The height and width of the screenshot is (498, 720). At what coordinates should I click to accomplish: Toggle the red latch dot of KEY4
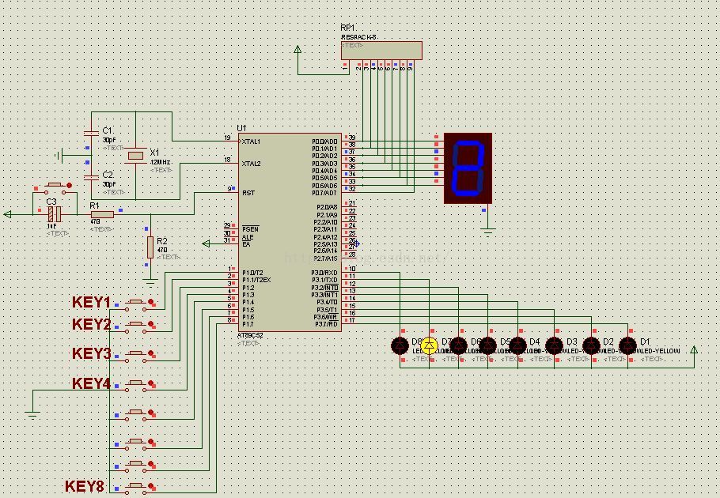[x=151, y=383]
